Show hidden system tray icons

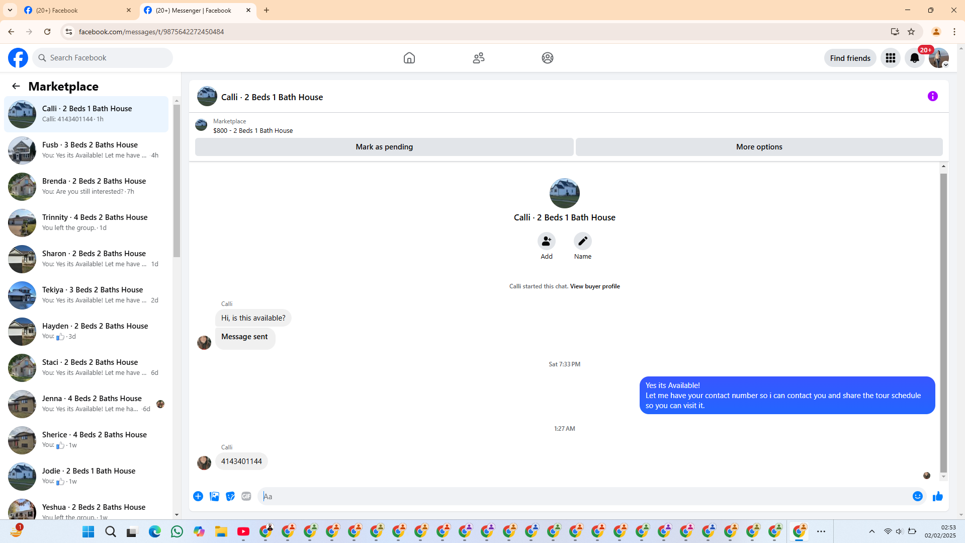[872, 531]
